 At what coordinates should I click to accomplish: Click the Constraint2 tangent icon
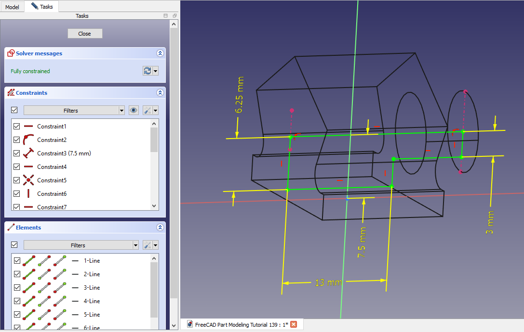(28, 140)
